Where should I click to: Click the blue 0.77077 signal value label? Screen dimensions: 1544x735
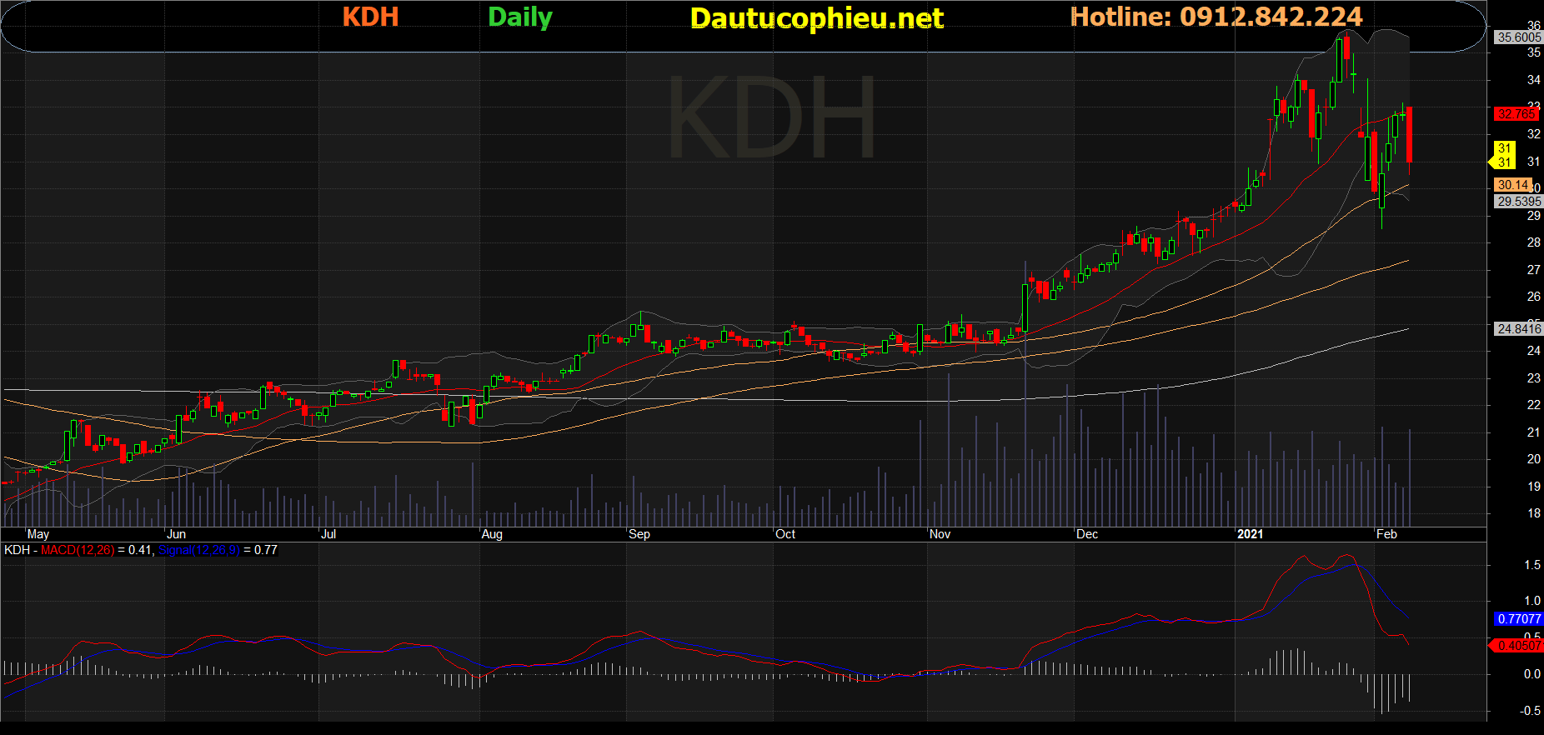[x=1518, y=619]
